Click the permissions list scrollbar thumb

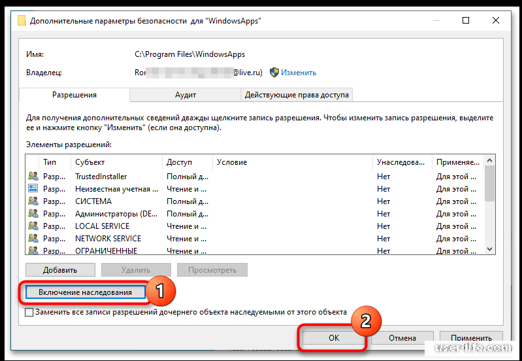coord(489,183)
